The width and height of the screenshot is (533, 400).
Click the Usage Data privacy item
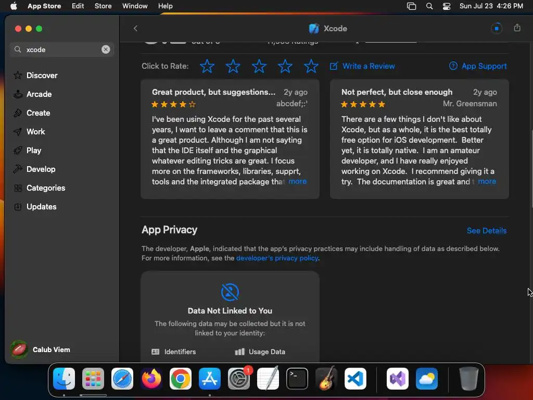click(x=260, y=352)
